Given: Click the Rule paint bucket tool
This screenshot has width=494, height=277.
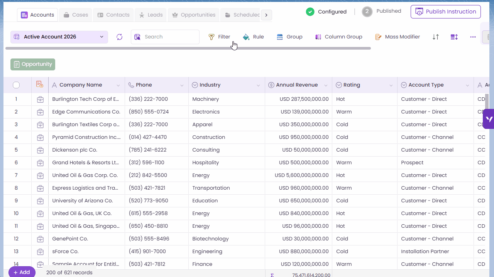Looking at the screenshot, I should [253, 37].
